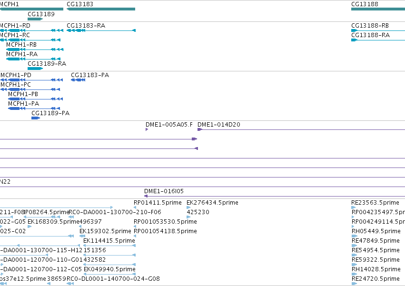405x286 pixels.
Task: Click EST RP01411.5prime
Action: [x=158, y=203]
